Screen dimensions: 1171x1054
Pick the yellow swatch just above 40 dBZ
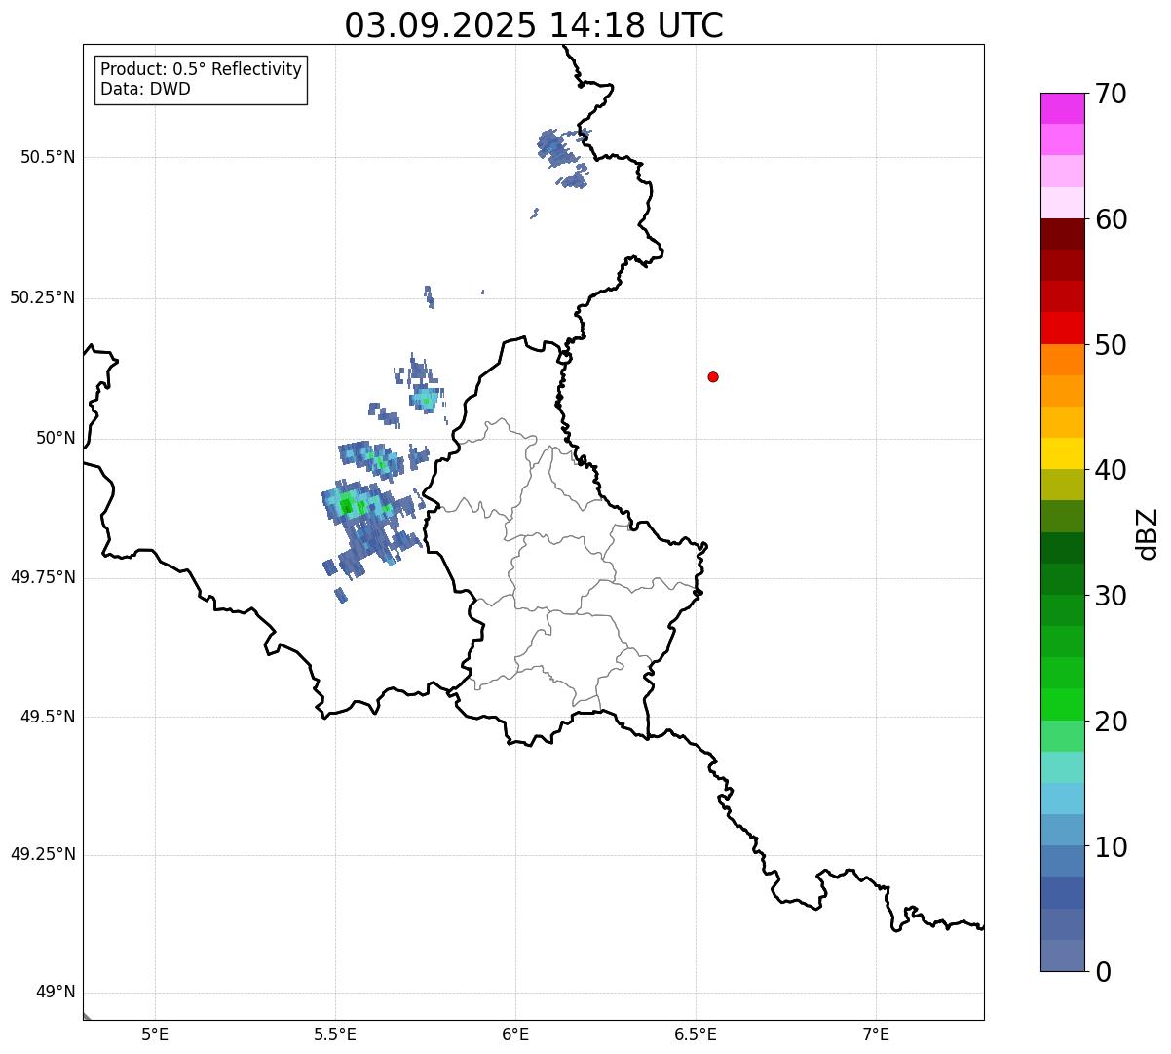point(1063,453)
